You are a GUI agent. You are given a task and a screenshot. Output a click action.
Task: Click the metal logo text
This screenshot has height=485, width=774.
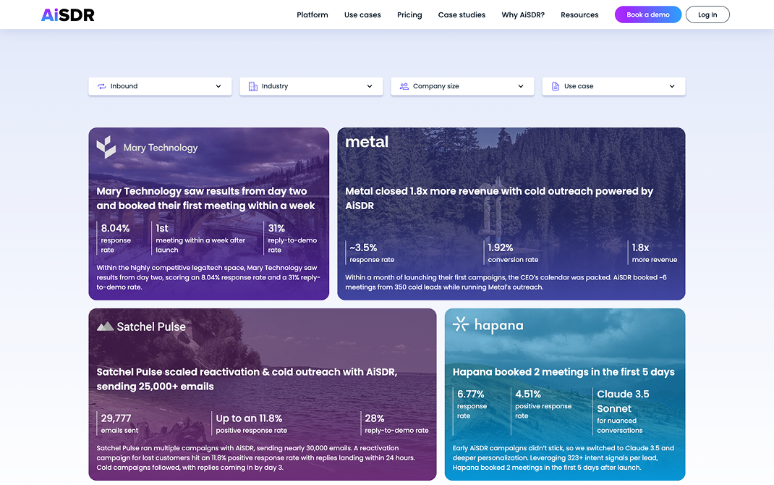point(367,142)
